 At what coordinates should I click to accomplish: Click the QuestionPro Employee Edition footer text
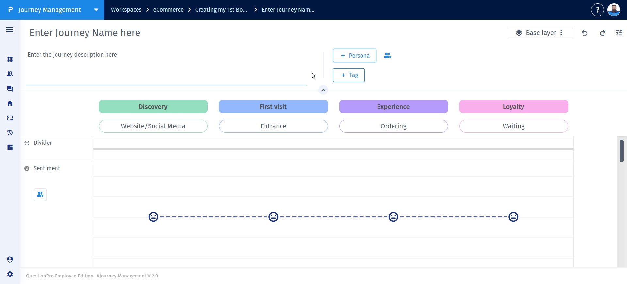pyautogui.click(x=60, y=276)
